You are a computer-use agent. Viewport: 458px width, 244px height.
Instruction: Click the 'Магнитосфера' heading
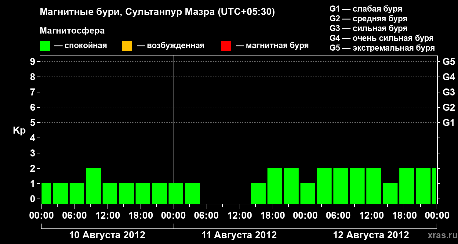tap(72, 31)
